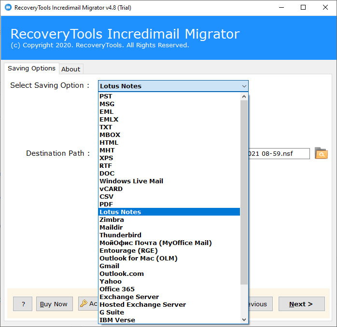Pick CSV from the options
Image resolution: width=337 pixels, height=327 pixels.
169,197
